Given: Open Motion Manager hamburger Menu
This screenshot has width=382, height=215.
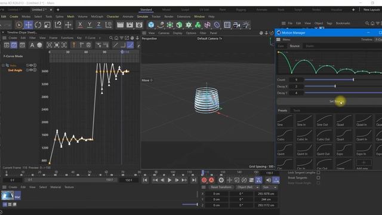Looking at the screenshot, I should pos(278,39).
